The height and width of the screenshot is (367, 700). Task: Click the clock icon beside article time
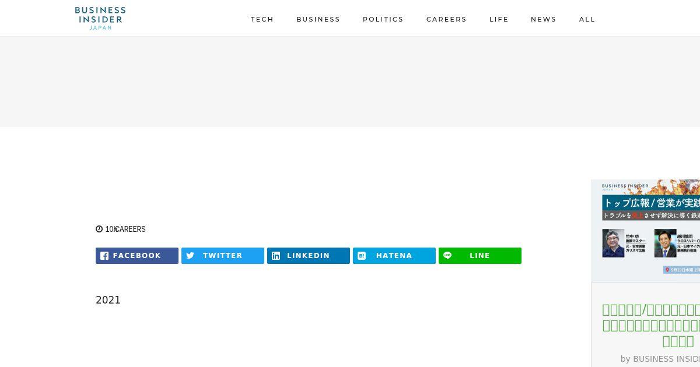(x=99, y=229)
